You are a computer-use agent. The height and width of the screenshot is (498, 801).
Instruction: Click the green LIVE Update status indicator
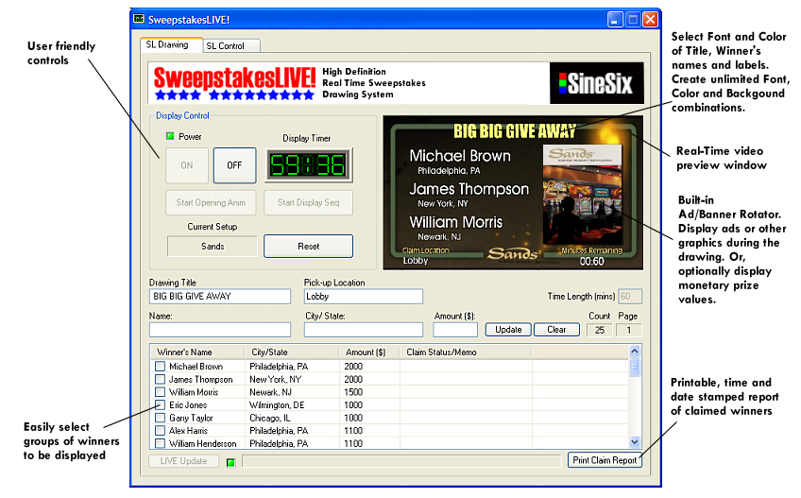230,462
